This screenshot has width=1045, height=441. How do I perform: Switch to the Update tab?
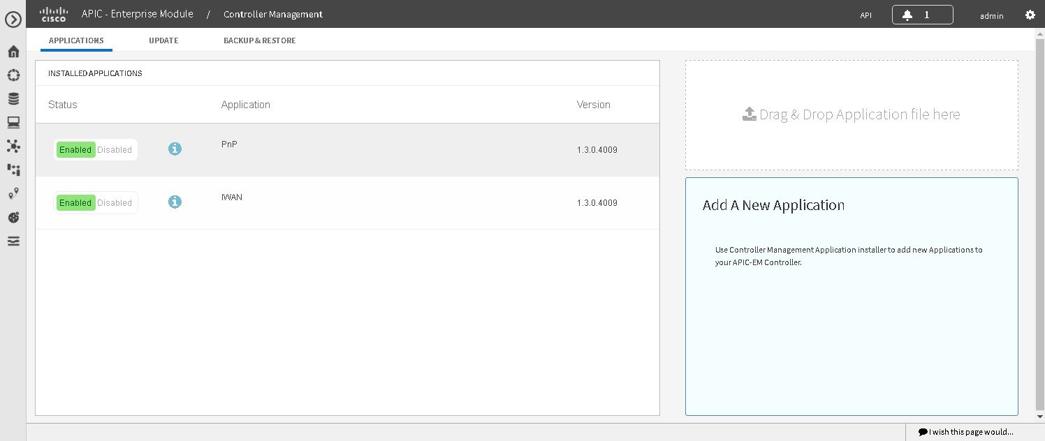(x=163, y=40)
